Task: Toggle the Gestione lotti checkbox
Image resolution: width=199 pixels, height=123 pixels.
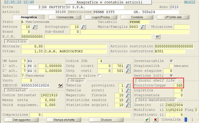Action: coord(171,75)
